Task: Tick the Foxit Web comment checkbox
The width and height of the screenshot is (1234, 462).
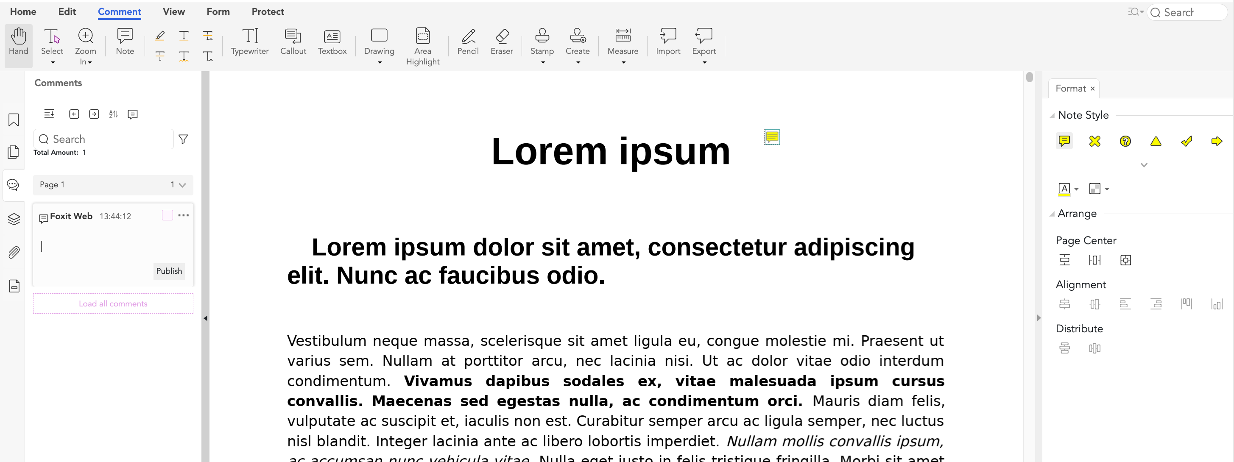Action: tap(167, 215)
